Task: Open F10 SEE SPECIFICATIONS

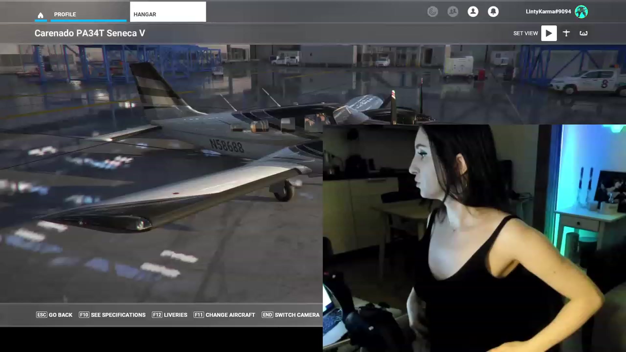Action: pos(112,315)
